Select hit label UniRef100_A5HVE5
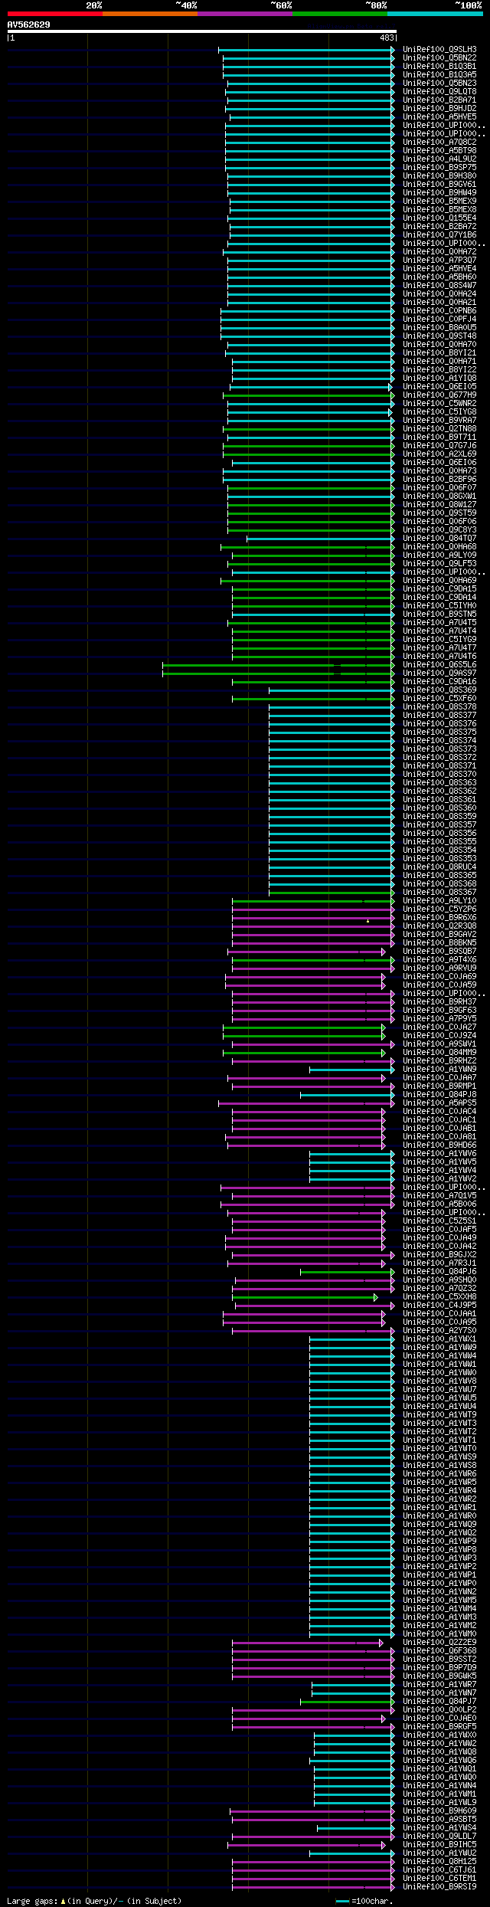 [x=439, y=117]
